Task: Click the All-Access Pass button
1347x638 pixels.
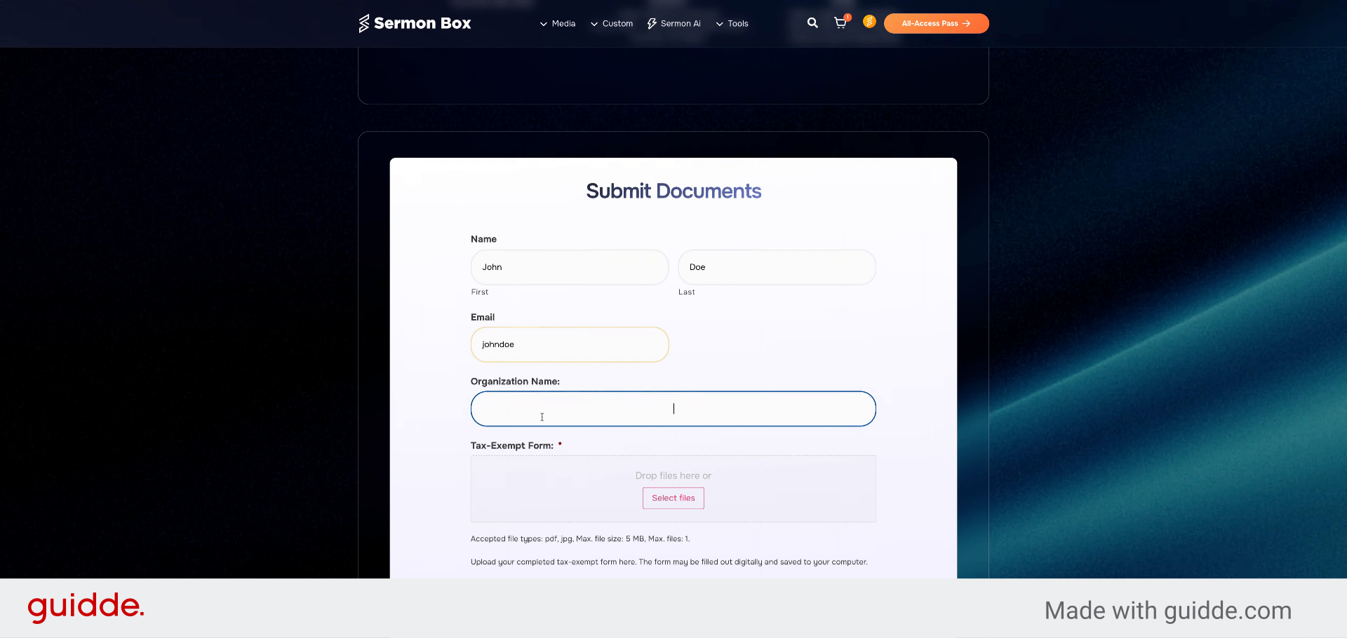Action: (936, 23)
